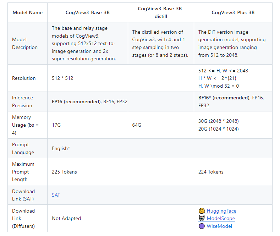Click FP16 (recommended) precision text
The width and height of the screenshot is (280, 236).
77,101
